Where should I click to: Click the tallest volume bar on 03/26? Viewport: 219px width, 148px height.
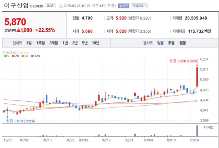point(197,131)
